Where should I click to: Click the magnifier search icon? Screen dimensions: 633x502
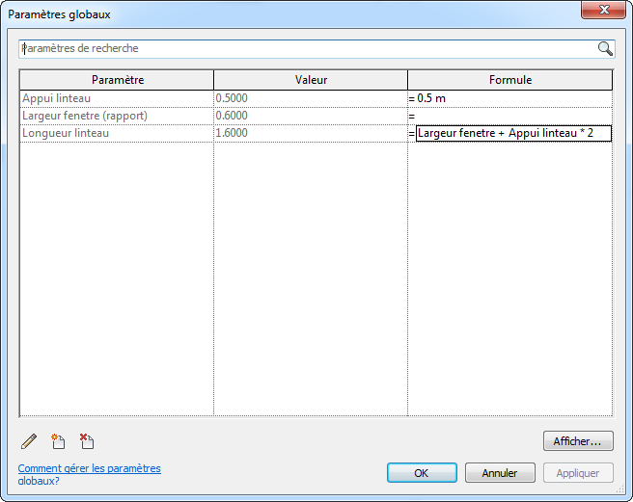pyautogui.click(x=605, y=48)
